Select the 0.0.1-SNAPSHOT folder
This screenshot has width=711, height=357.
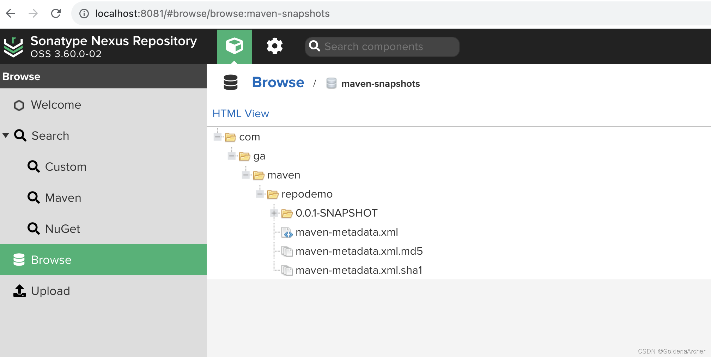click(336, 213)
